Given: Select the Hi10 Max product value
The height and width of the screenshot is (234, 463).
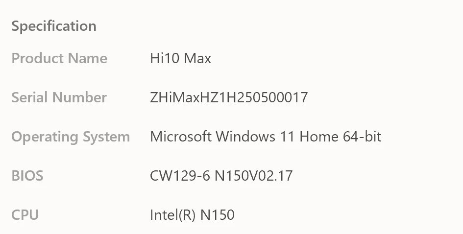Looking at the screenshot, I should [x=180, y=59].
